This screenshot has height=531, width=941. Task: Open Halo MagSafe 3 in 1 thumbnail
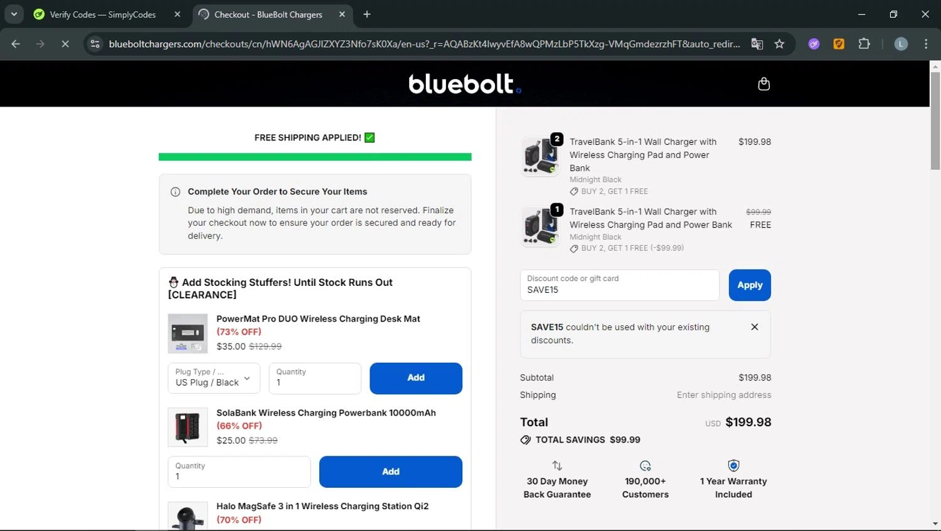pos(188,517)
